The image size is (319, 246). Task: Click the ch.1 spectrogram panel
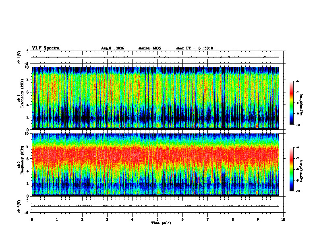click(155, 98)
